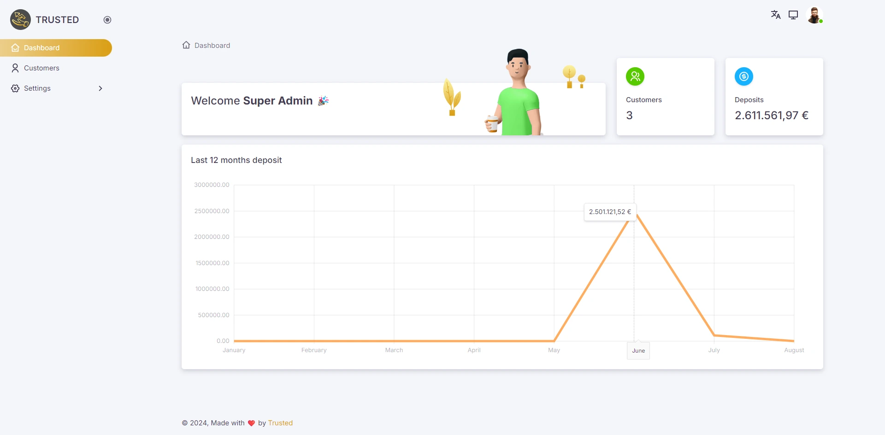Click the Trusted logo icon
The height and width of the screenshot is (435, 885).
coord(20,20)
